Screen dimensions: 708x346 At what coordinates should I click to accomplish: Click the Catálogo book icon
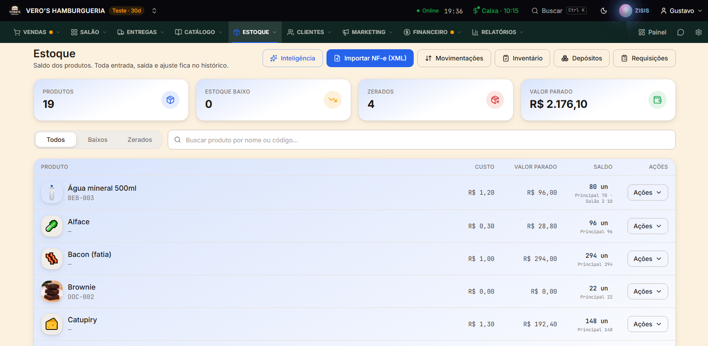tap(178, 32)
